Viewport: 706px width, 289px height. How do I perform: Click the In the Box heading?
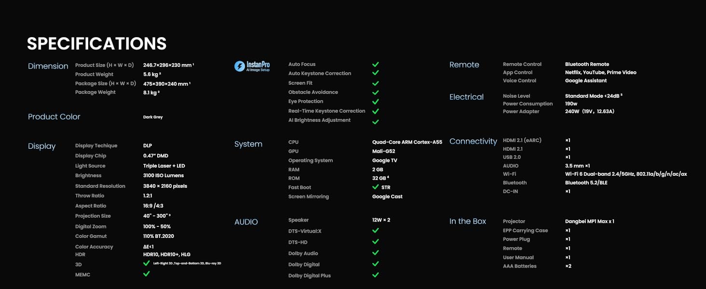pos(468,221)
